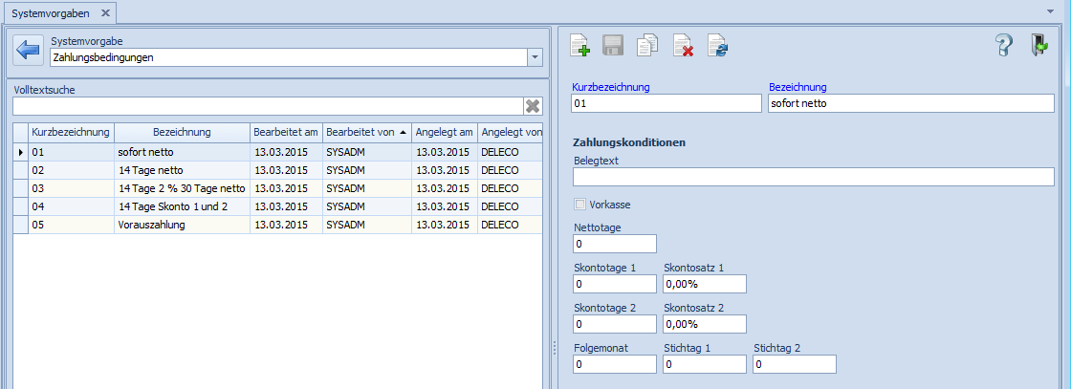Click into the Belegtext input field
The image size is (1071, 389).
coord(813,177)
